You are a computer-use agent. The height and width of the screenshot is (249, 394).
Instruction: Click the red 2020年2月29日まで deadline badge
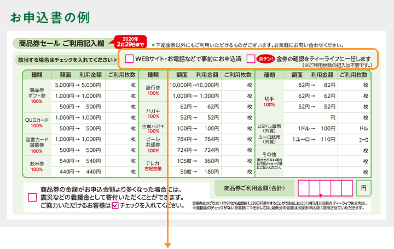[x=130, y=42]
